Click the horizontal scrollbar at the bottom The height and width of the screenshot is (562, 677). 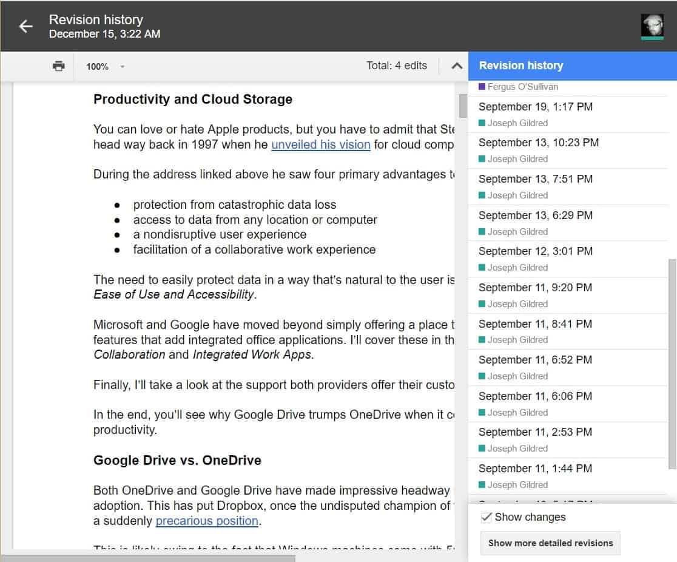147,558
